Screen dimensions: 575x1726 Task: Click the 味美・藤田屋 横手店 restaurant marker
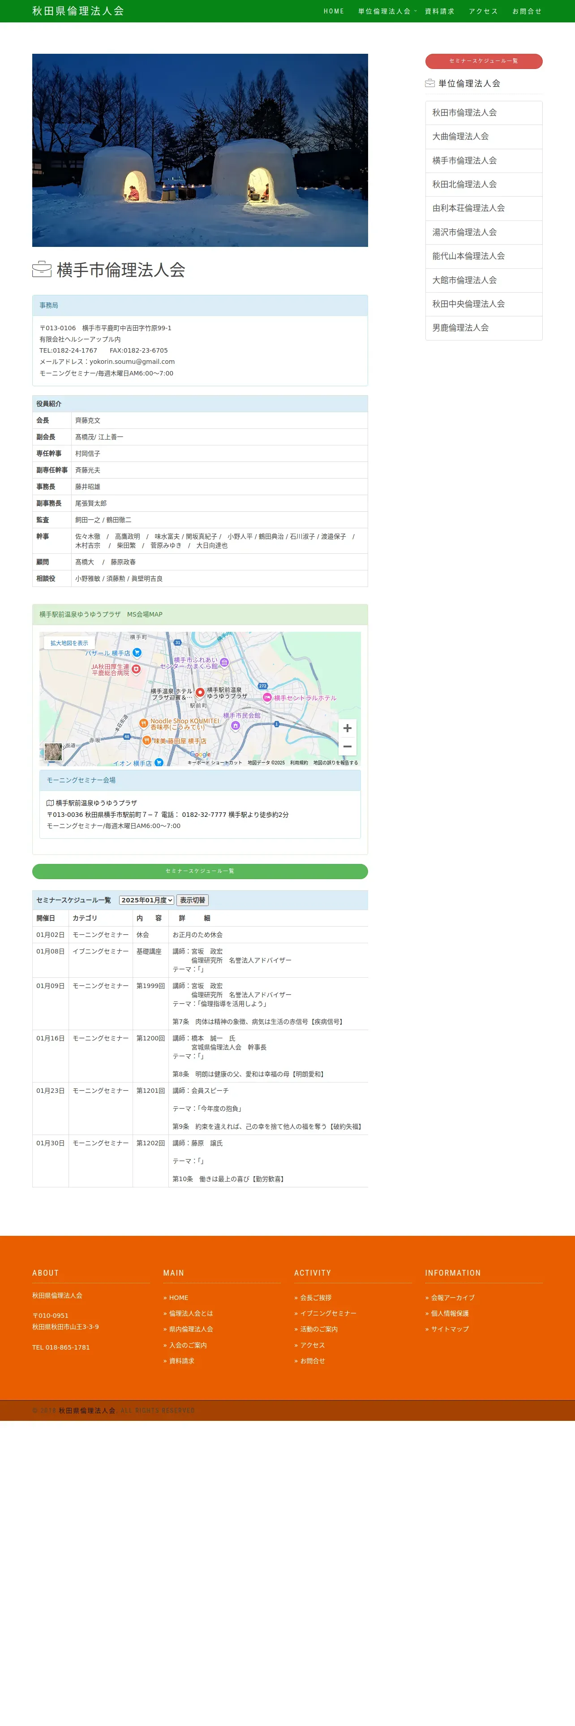[x=146, y=740]
